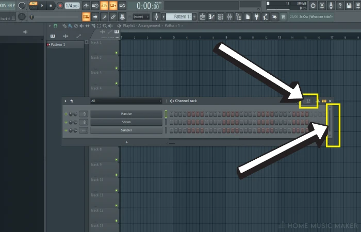This screenshot has height=232, width=361.
Task: Open the All channel filter dropdown
Action: [126, 101]
